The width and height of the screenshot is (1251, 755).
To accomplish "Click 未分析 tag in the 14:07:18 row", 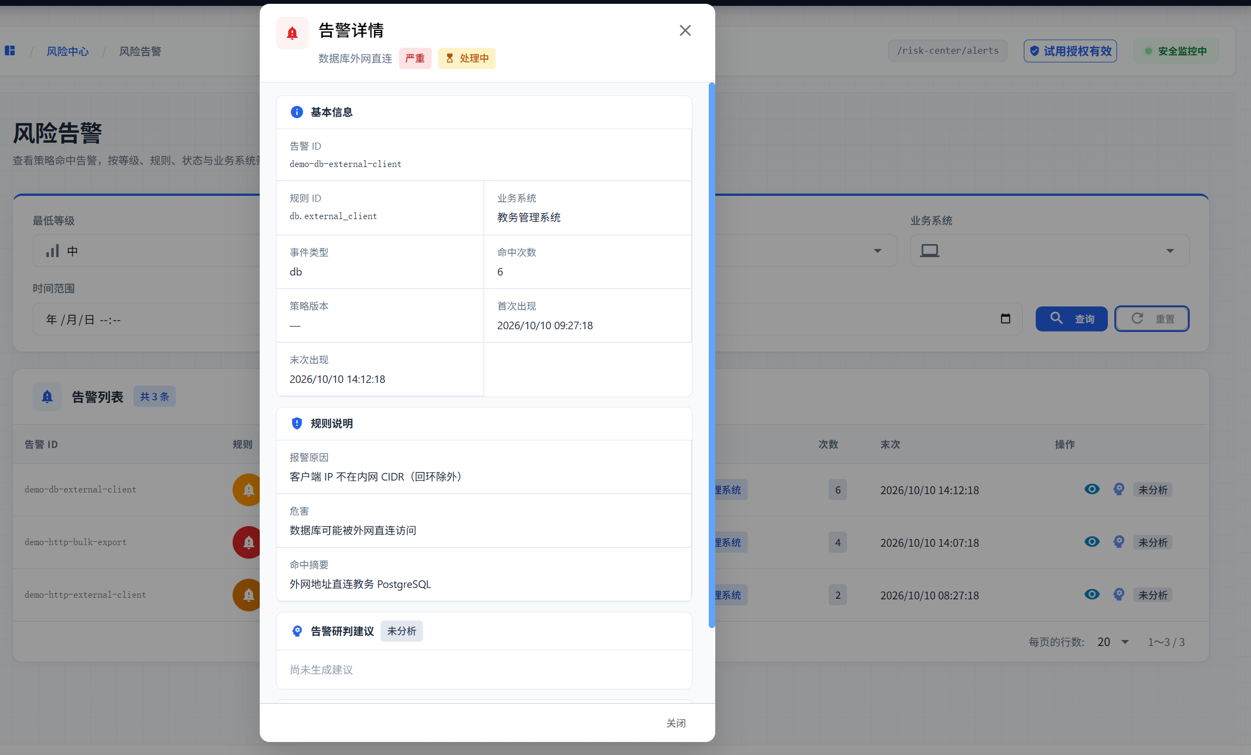I will [x=1152, y=542].
